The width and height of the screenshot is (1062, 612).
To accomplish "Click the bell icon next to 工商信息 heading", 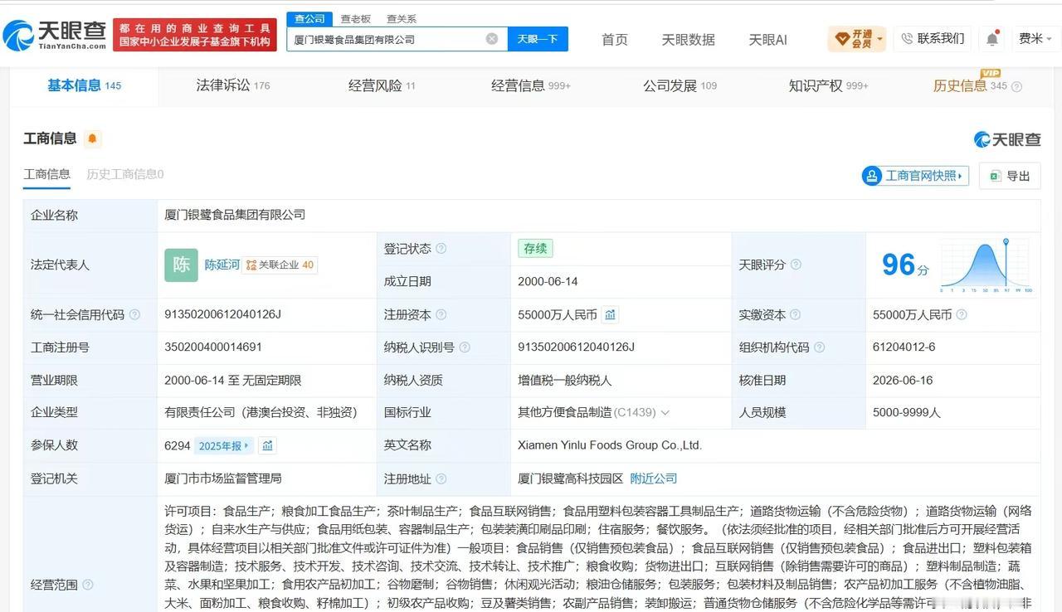I will click(x=92, y=138).
